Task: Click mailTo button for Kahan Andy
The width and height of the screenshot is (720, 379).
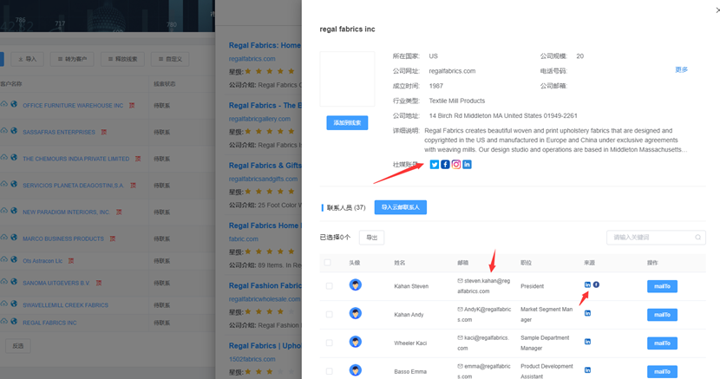Action: (x=662, y=315)
